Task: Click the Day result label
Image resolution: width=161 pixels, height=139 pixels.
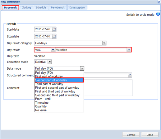Action: point(13,50)
